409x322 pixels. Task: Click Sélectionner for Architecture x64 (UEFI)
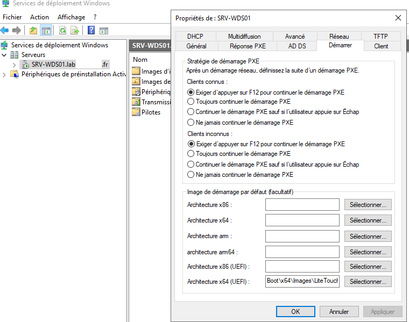pos(368,282)
